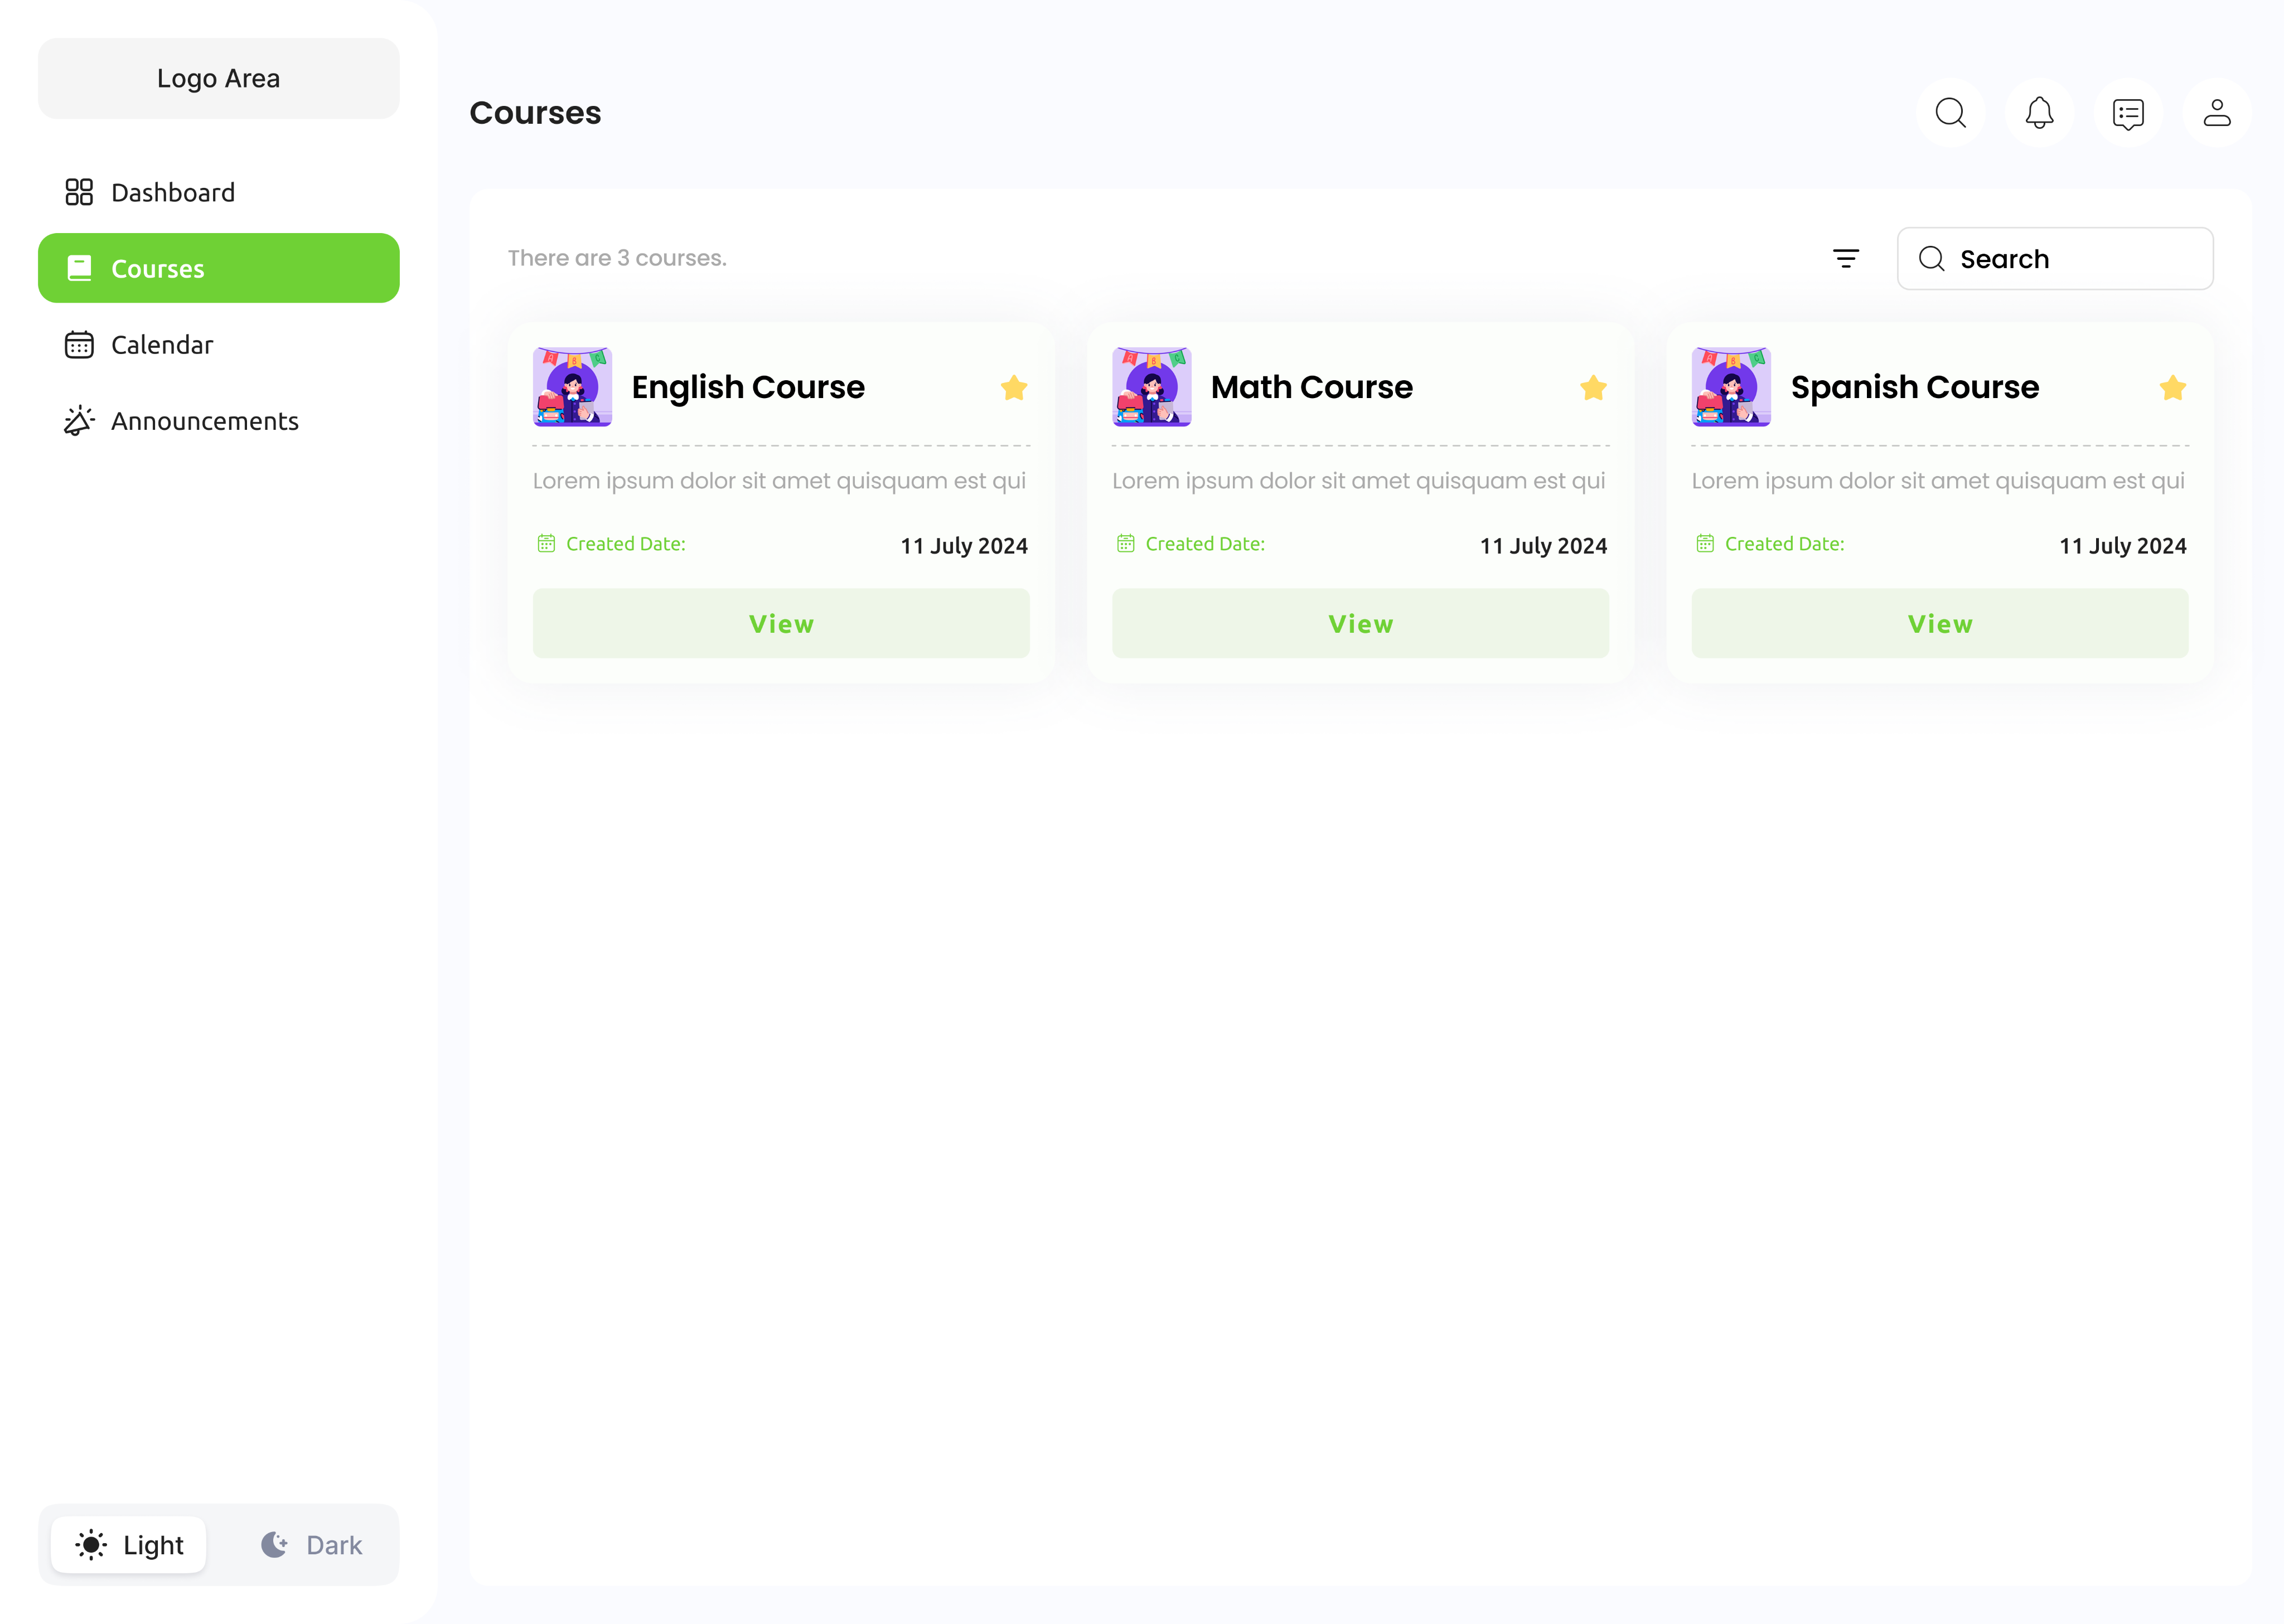Toggle favorite star on Spanish Course

click(x=2172, y=388)
